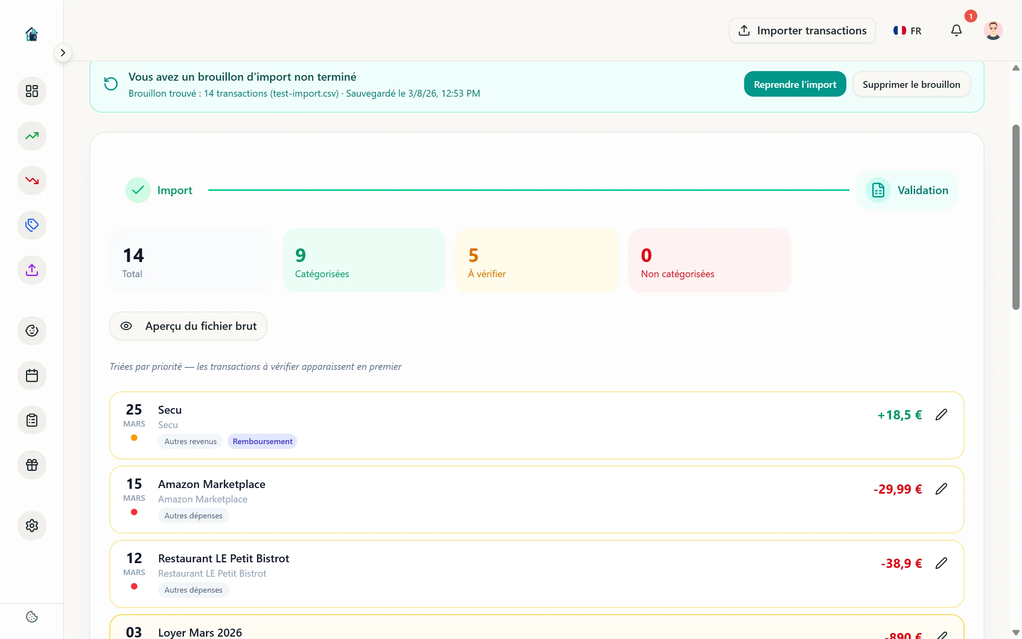The height and width of the screenshot is (639, 1022).
Task: Open the income trending-up sidebar icon
Action: point(32,136)
